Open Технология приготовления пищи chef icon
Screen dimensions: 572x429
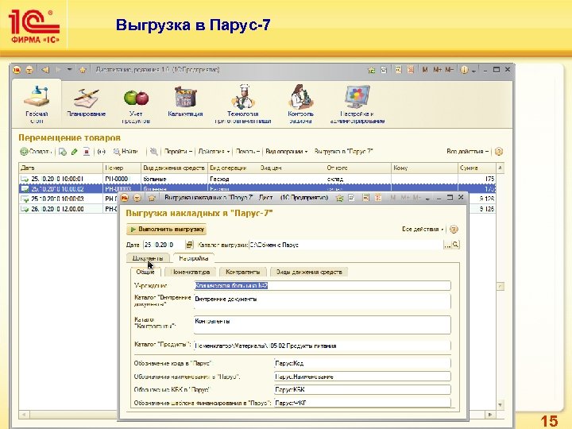click(x=243, y=105)
